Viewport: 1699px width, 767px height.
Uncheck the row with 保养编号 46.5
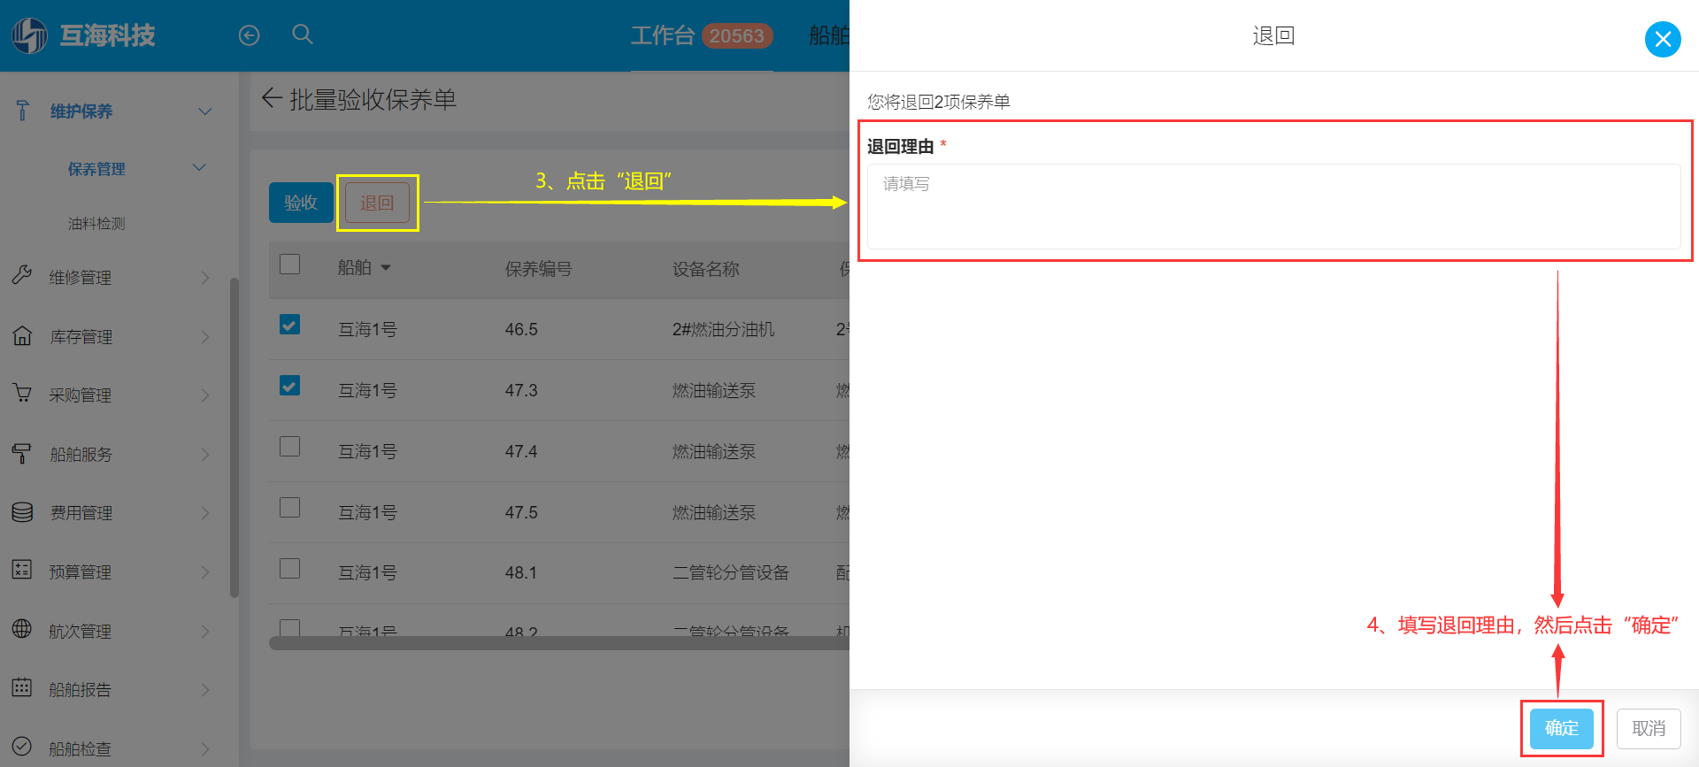pyautogui.click(x=289, y=325)
